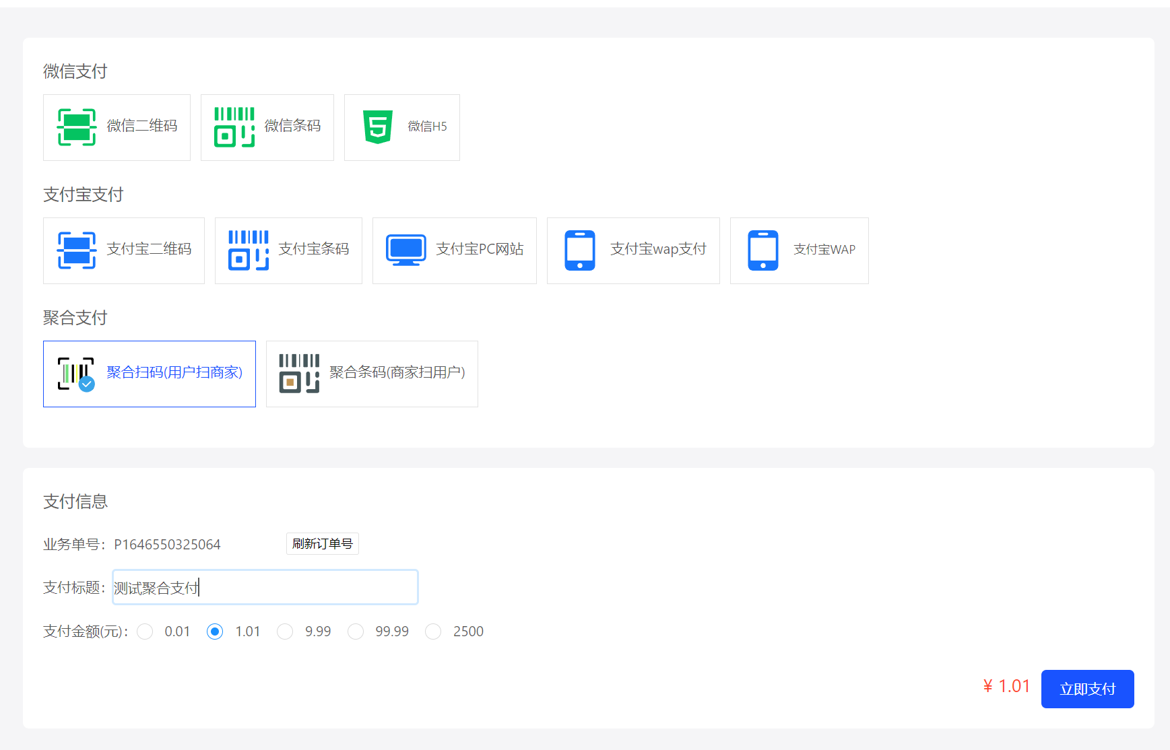Select the 聚合扫码(用户扫商家) payment card
This screenshot has height=750, width=1170.
click(149, 374)
